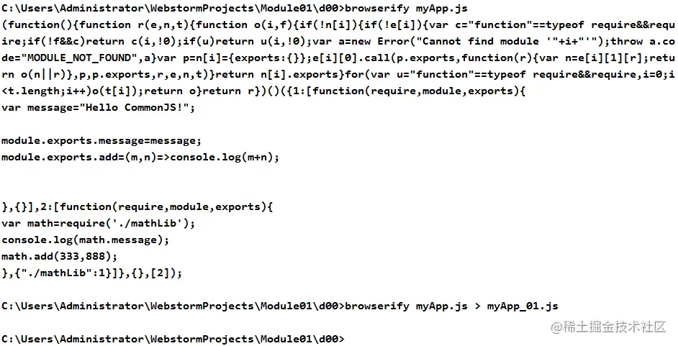Click the '1:[function(require,module,exports){' module header
The height and width of the screenshot is (346, 678).
coord(410,91)
